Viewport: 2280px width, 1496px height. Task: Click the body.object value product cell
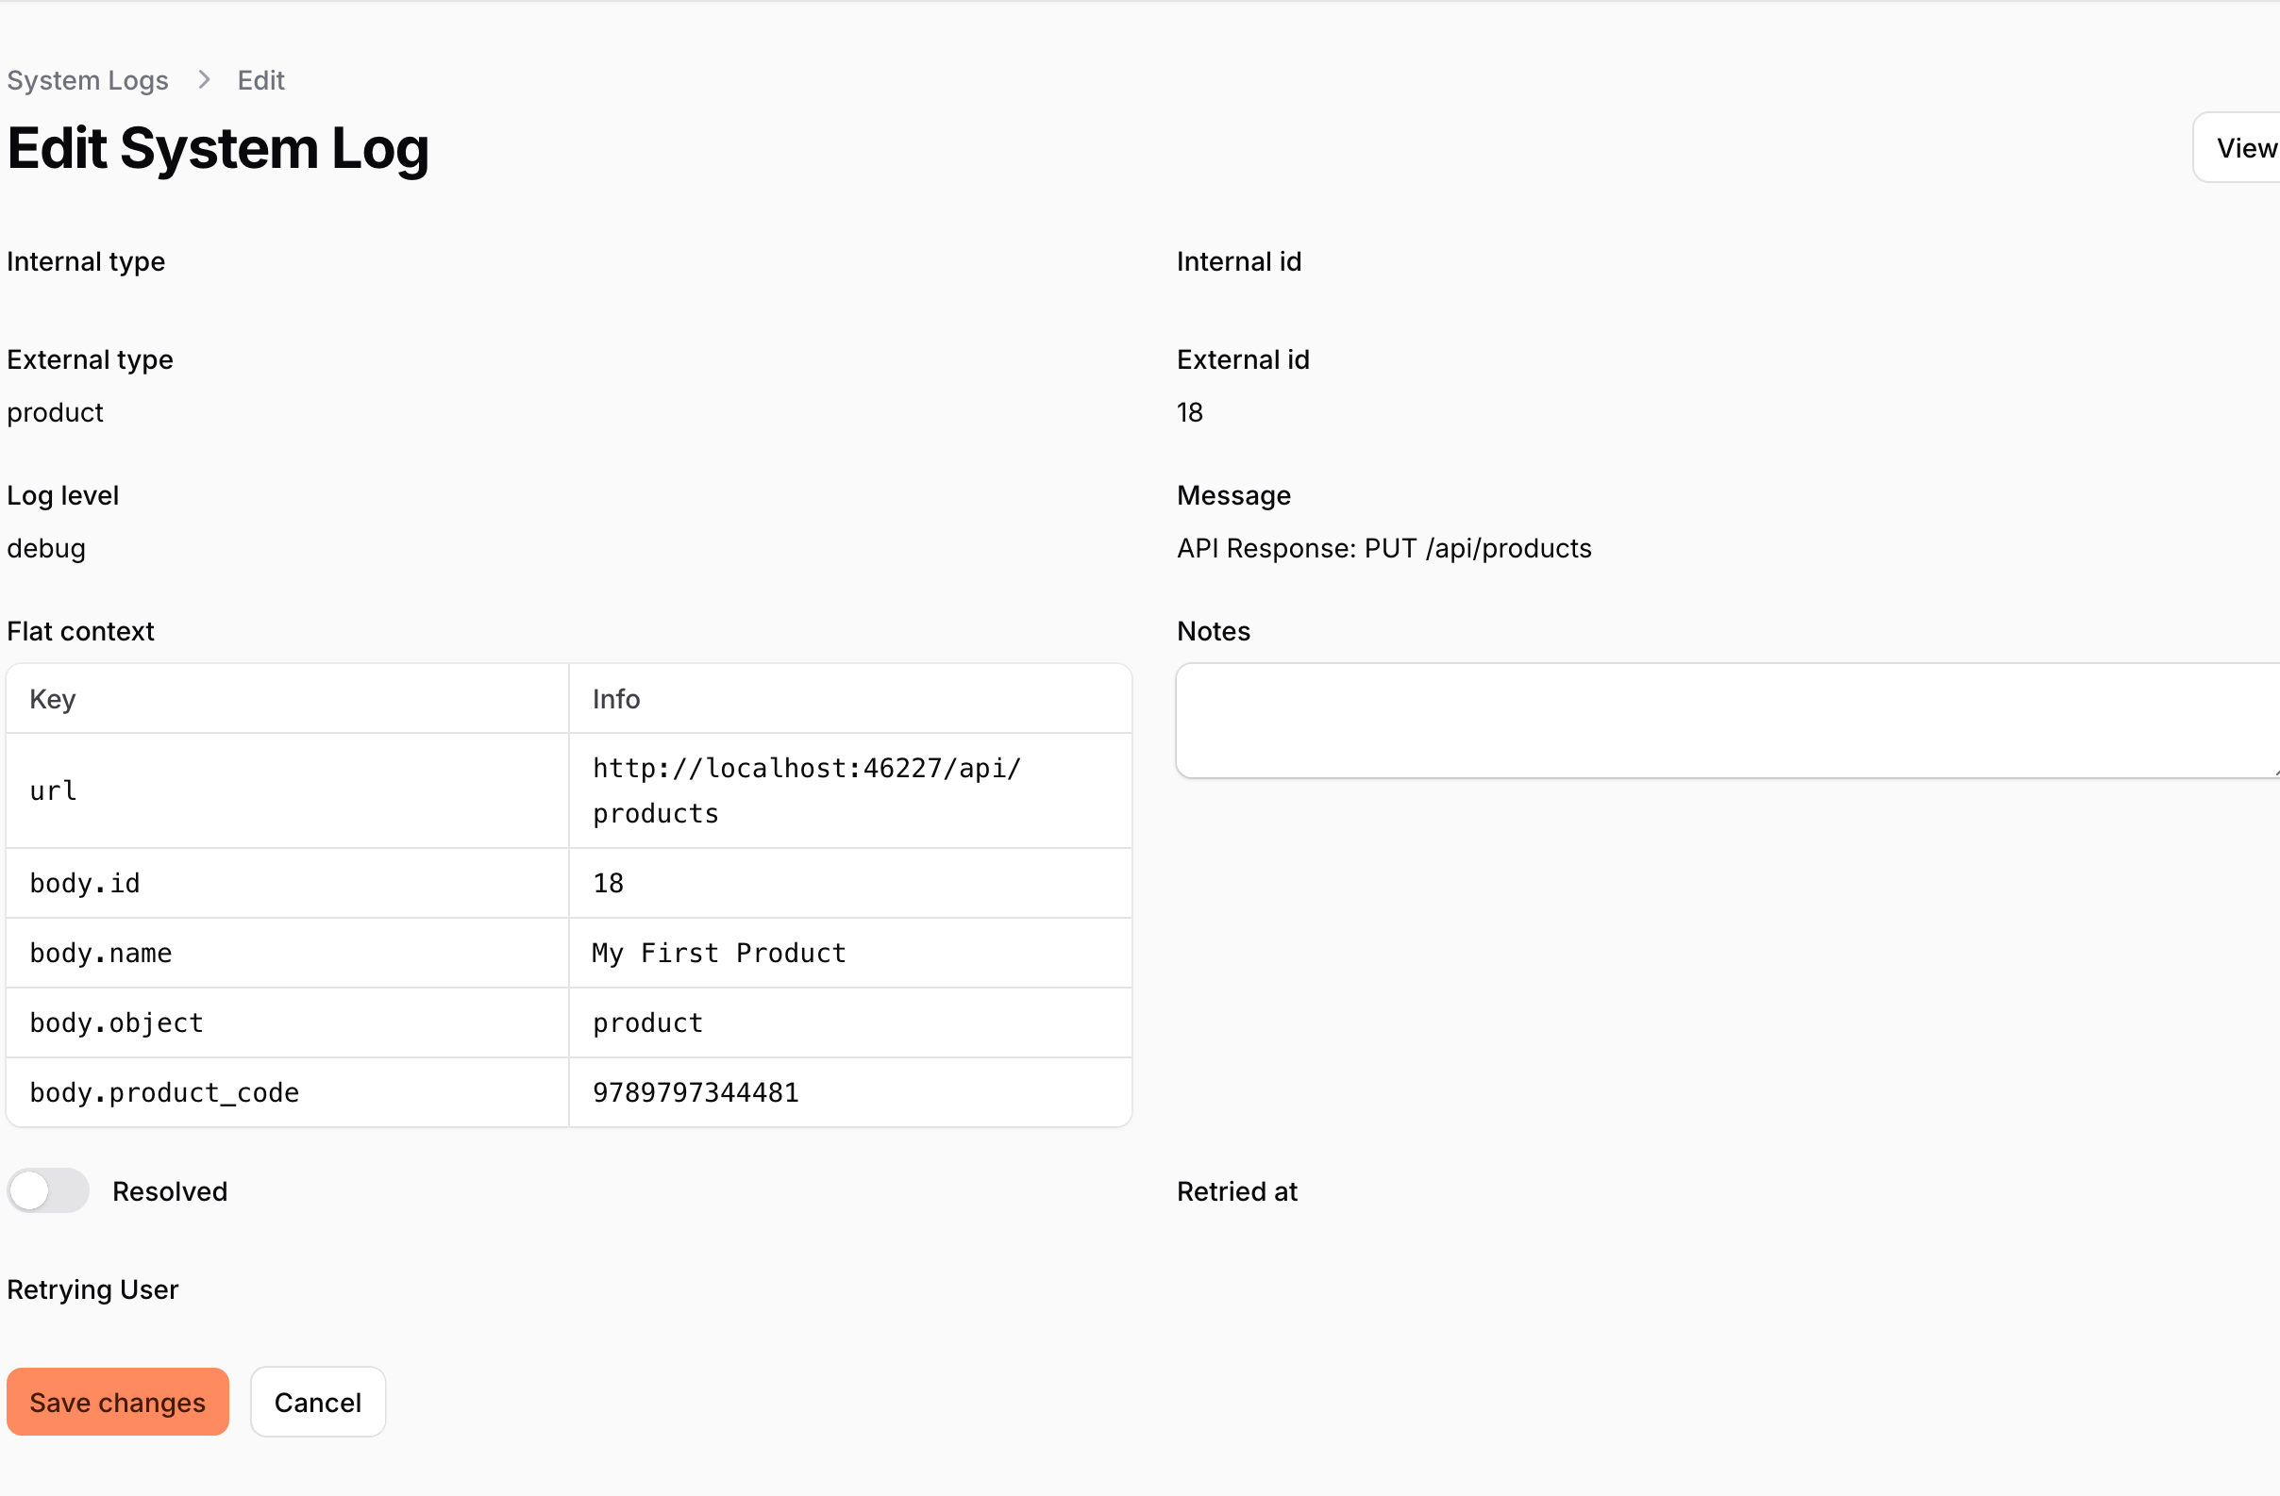(x=850, y=1022)
